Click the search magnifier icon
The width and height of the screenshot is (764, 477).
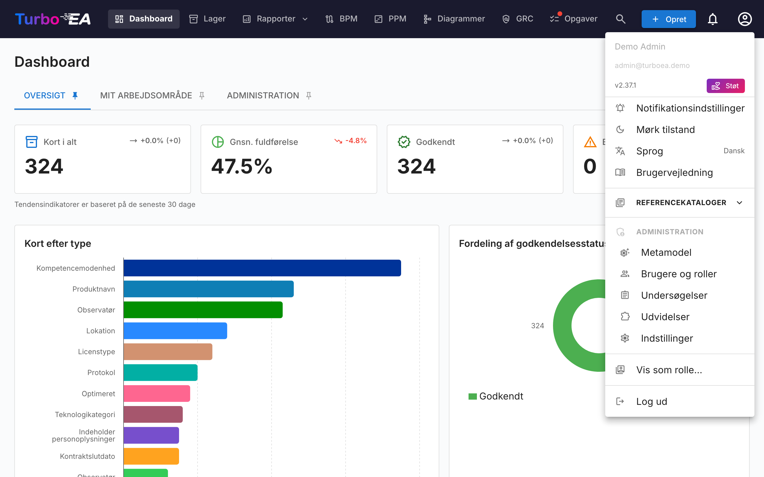point(620,19)
